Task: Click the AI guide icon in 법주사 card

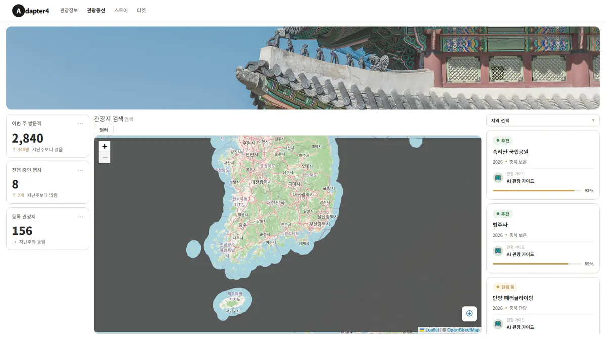Action: (498, 251)
